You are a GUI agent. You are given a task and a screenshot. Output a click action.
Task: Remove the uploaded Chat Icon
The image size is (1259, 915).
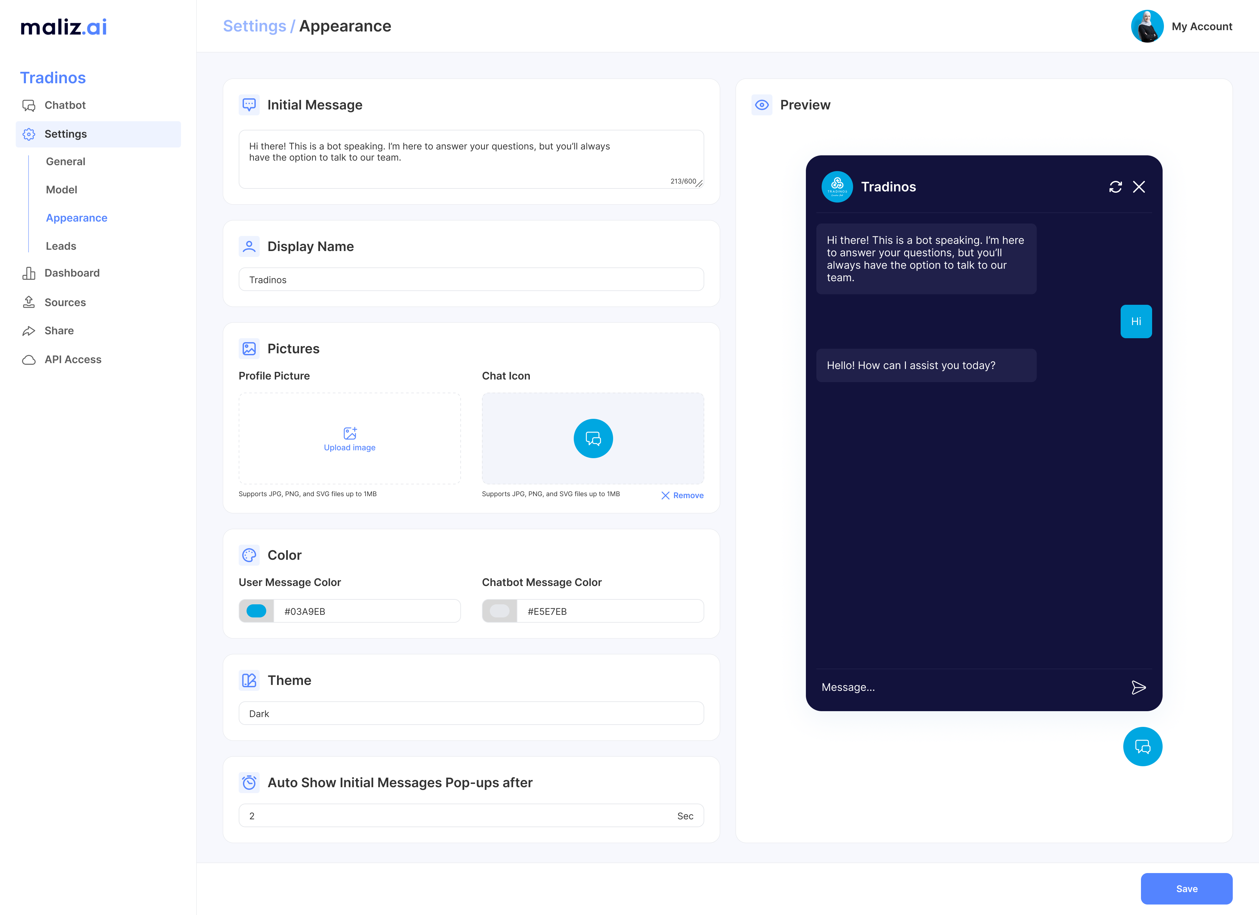682,496
